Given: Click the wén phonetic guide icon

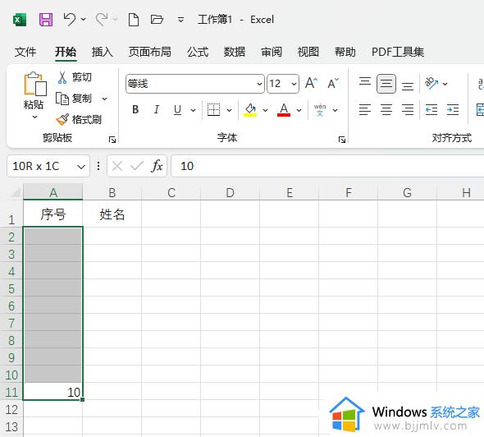Looking at the screenshot, I should coord(320,110).
